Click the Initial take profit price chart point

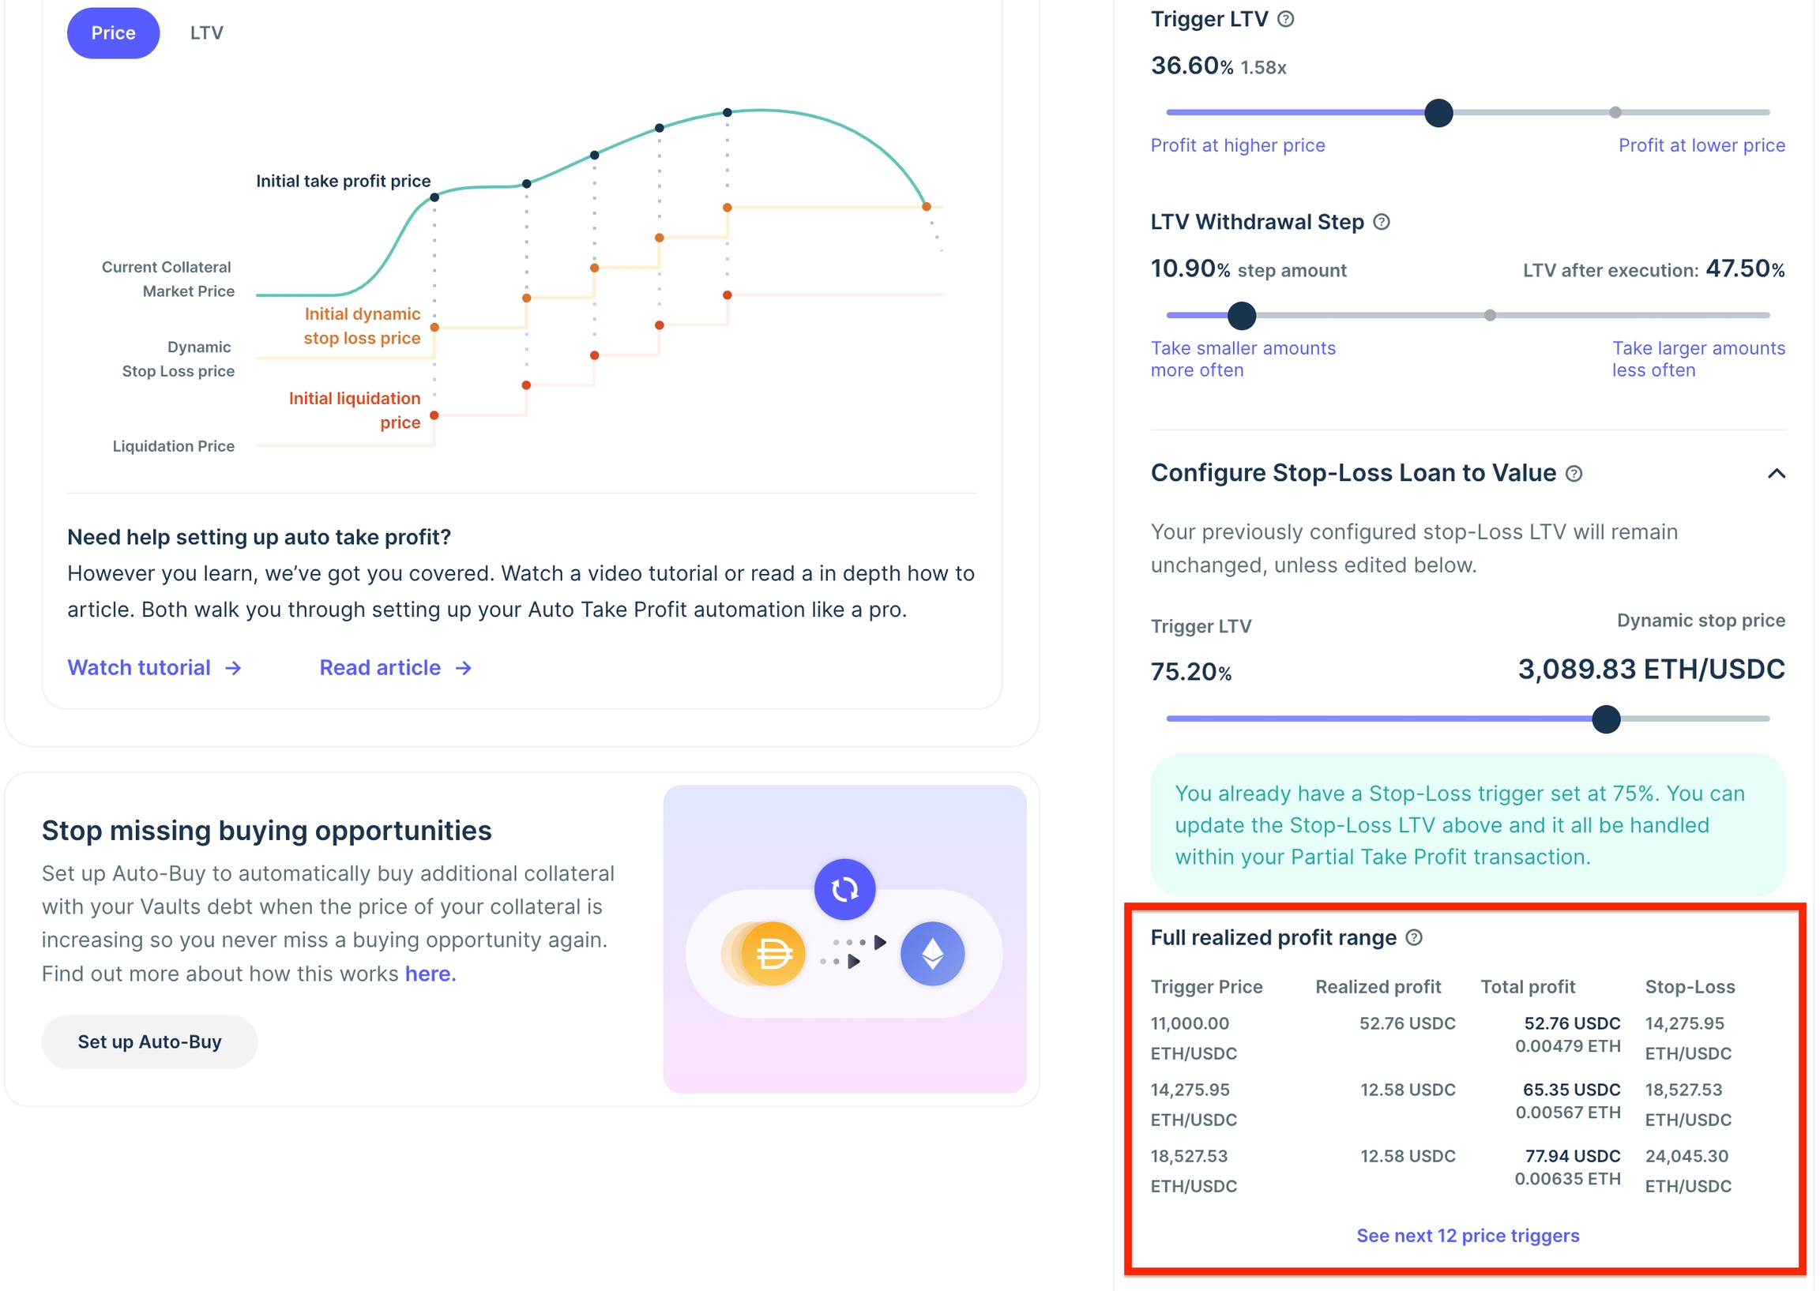tap(434, 197)
